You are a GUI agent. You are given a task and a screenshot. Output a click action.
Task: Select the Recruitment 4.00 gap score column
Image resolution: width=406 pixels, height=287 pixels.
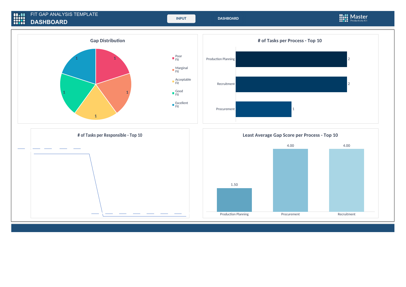click(x=346, y=180)
